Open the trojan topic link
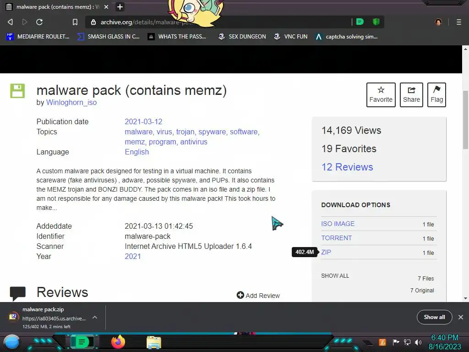Screen dimensions: 469x352 click(x=185, y=132)
